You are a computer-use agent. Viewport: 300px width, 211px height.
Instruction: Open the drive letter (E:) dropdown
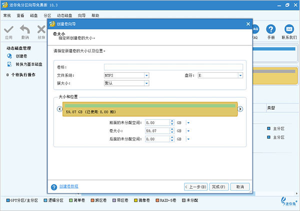coord(240,75)
